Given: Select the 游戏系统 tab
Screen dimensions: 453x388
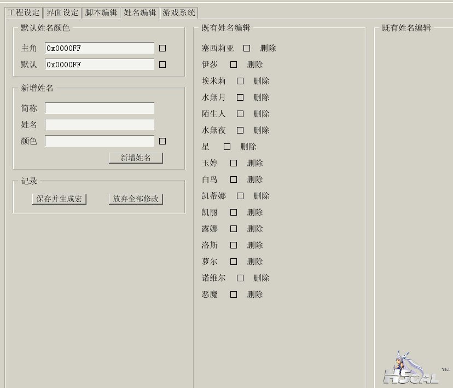Looking at the screenshot, I should [x=179, y=13].
